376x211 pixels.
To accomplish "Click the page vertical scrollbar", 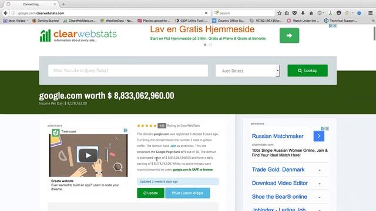I will (x=374, y=34).
